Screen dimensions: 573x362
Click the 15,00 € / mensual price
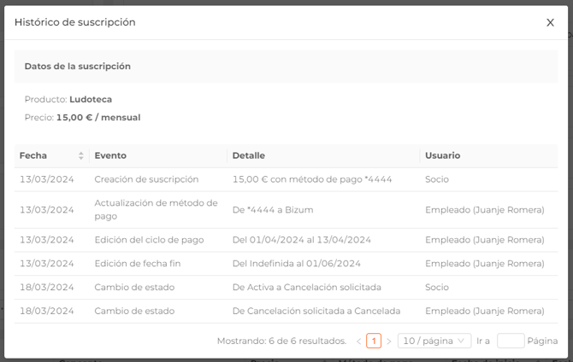(x=98, y=117)
